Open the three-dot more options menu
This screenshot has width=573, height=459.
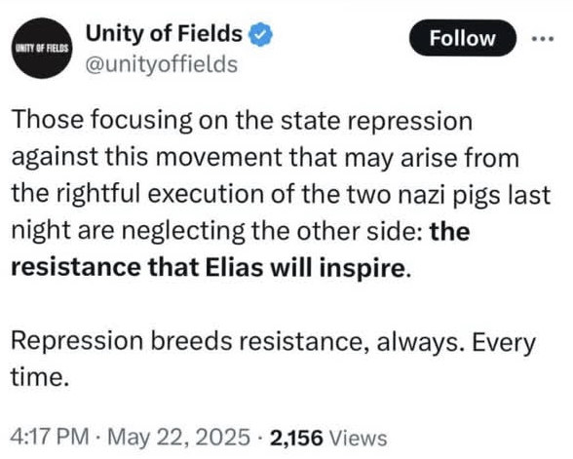(543, 38)
